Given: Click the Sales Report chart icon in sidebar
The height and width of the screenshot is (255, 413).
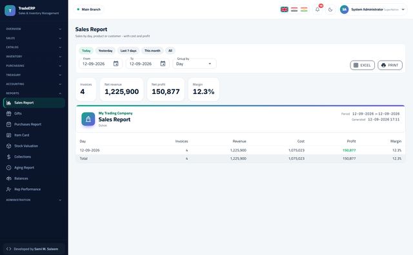Looking at the screenshot, I should [x=8, y=103].
